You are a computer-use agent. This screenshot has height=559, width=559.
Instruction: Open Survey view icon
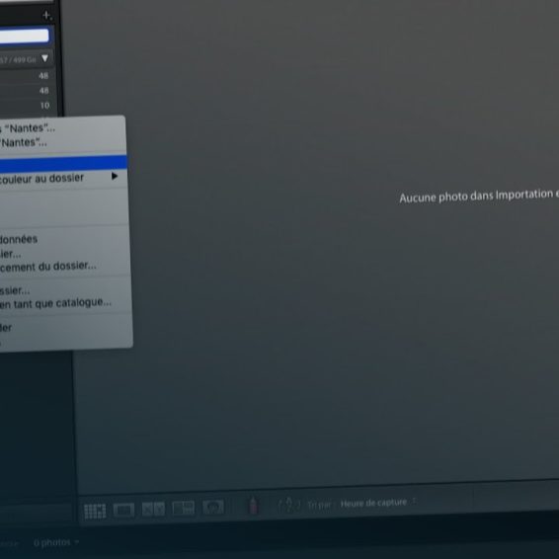pos(184,508)
